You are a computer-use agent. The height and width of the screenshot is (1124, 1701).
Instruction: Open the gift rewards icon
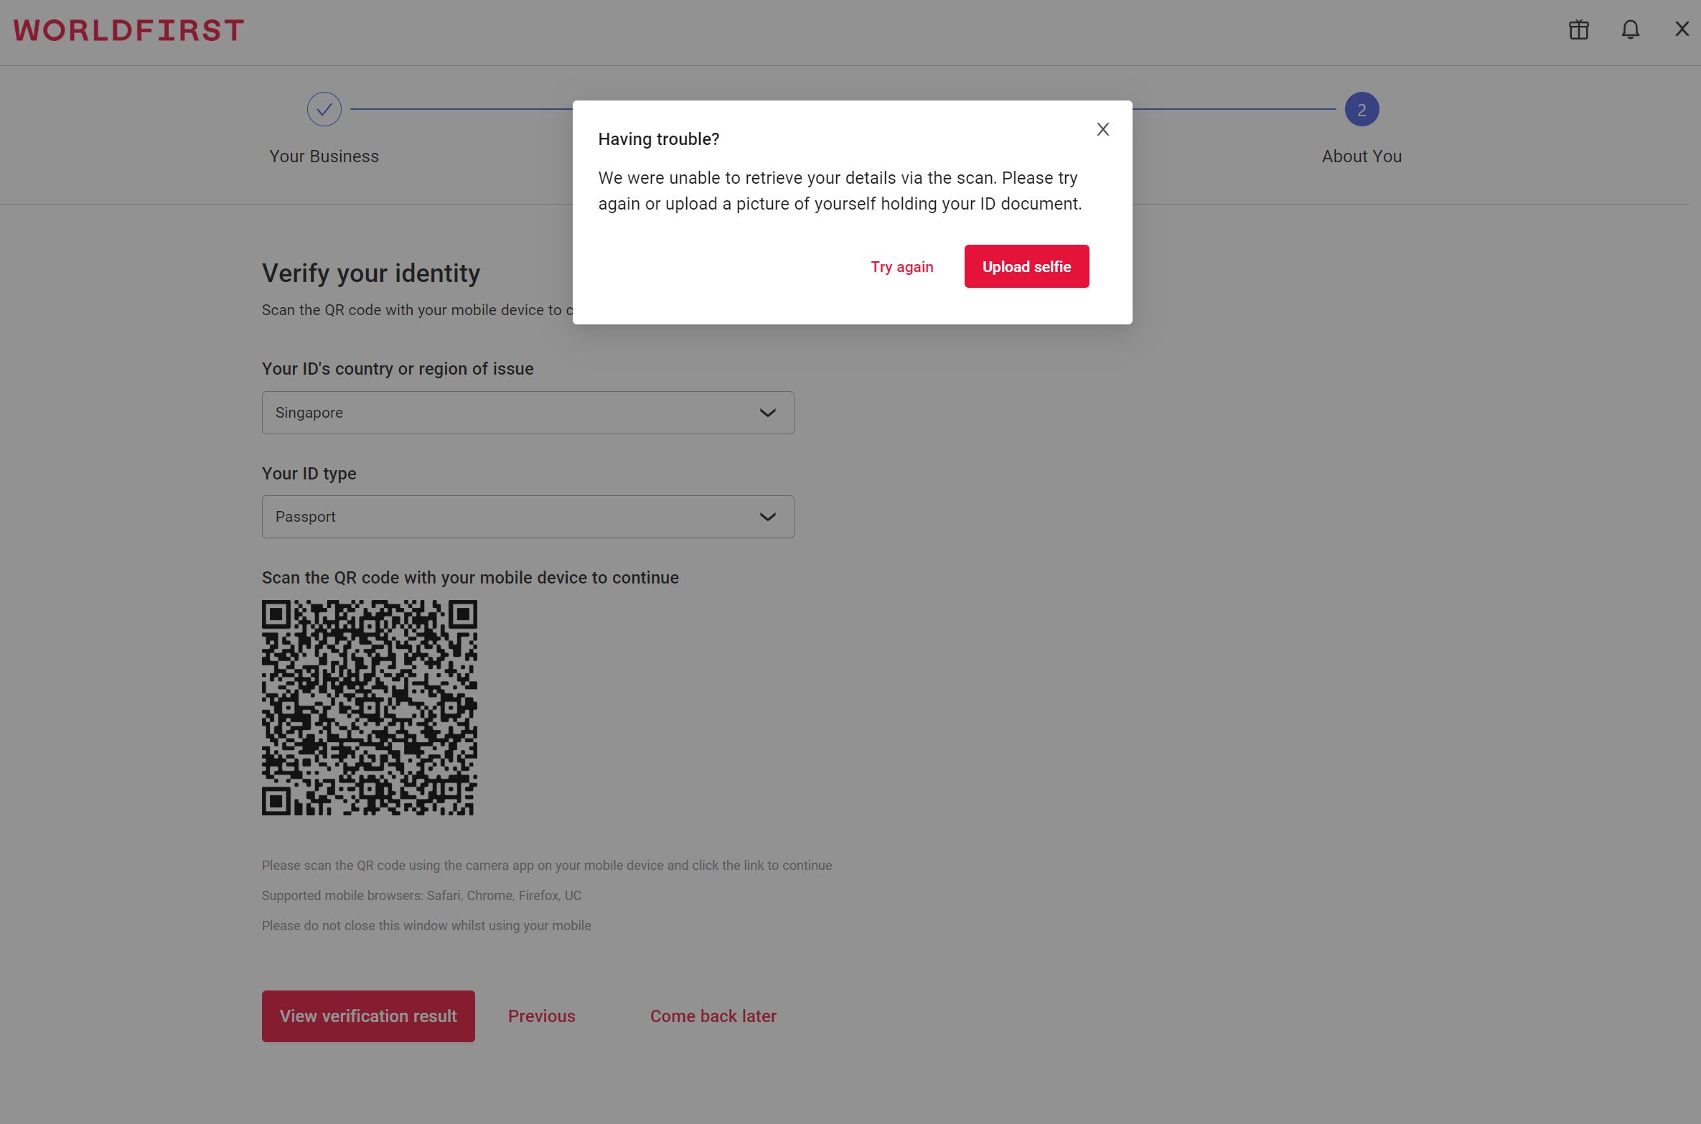1578,30
